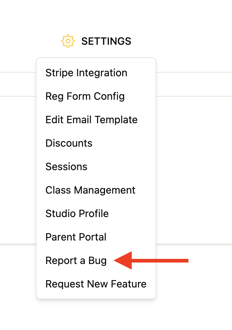Click the yellow Settings gear icon

click(68, 41)
